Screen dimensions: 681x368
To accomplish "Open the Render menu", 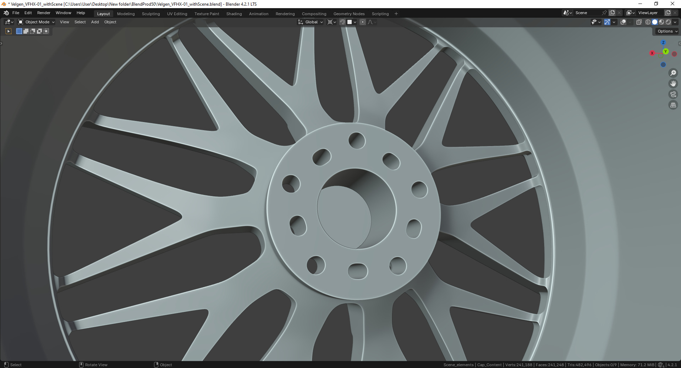I will 44,13.
